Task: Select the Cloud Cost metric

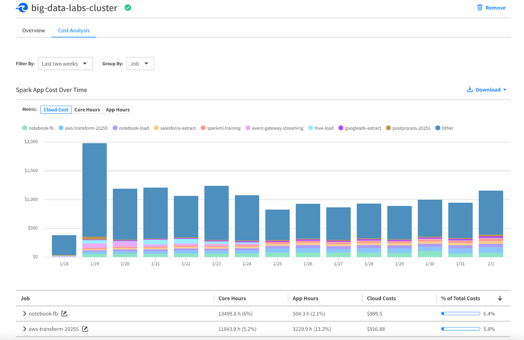Action: point(56,110)
